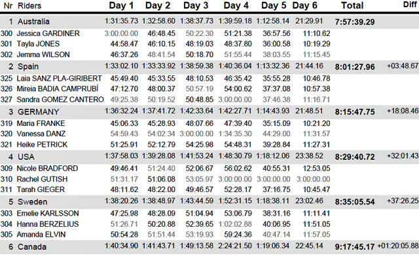Image resolution: width=419 pixels, height=255 pixels.
Task: Click Emelie KARLSSON rider name
Action: [48, 213]
